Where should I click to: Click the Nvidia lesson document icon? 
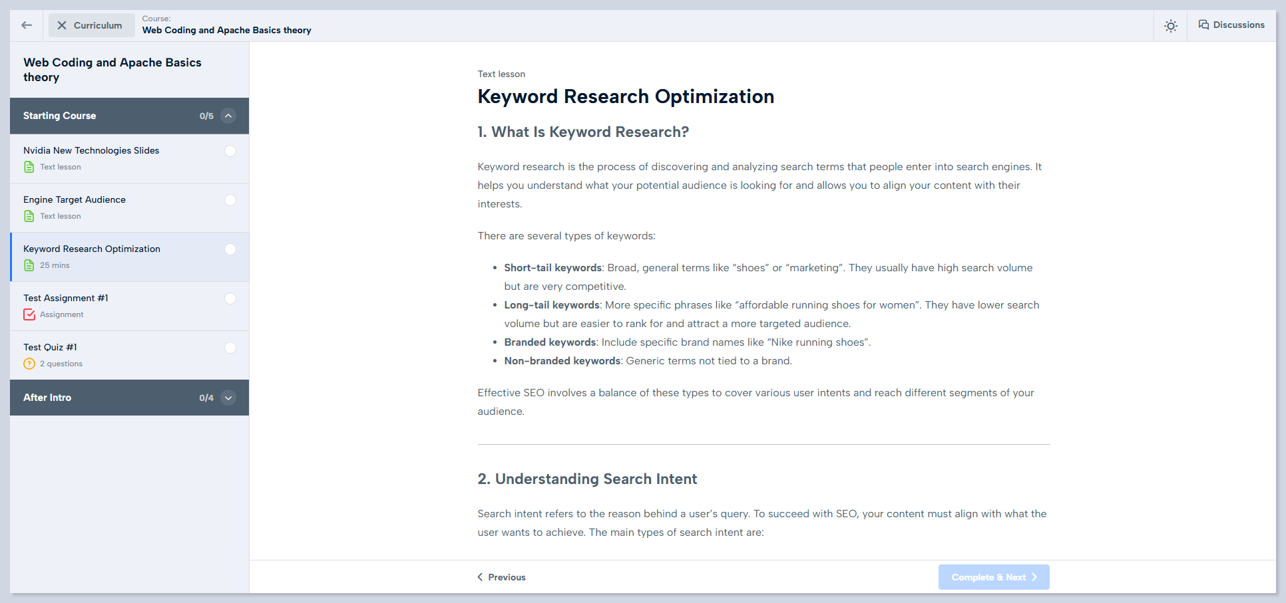coord(29,167)
